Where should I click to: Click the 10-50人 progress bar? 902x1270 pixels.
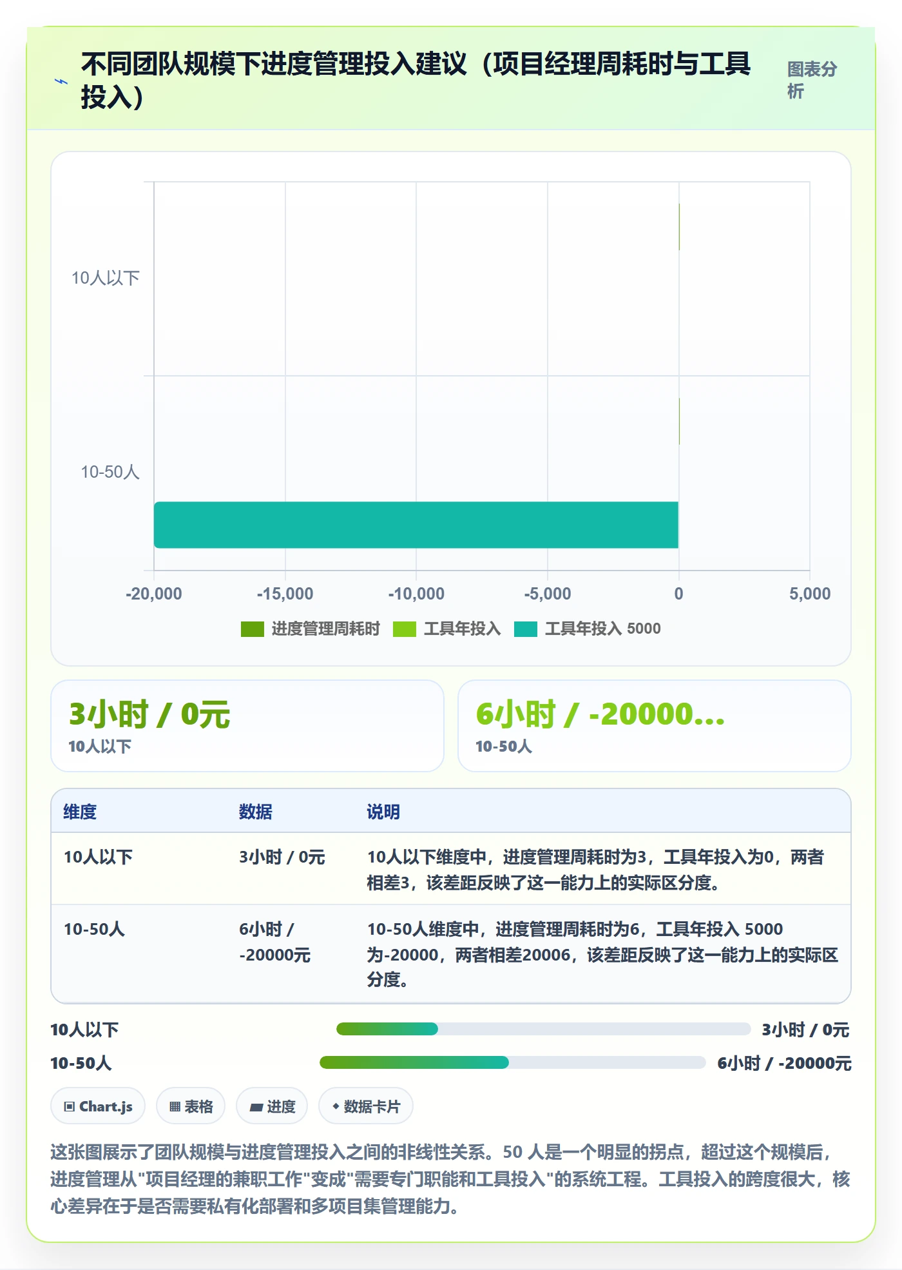(x=512, y=1062)
